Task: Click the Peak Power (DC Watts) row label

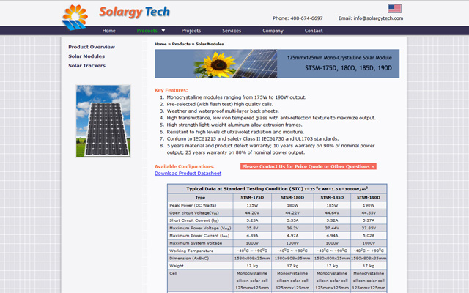Action: pyautogui.click(x=193, y=205)
